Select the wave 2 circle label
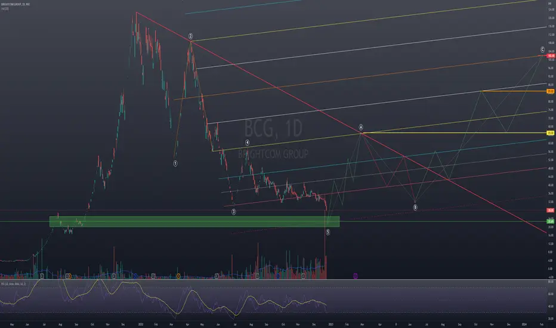The width and height of the screenshot is (556, 328). pos(190,36)
